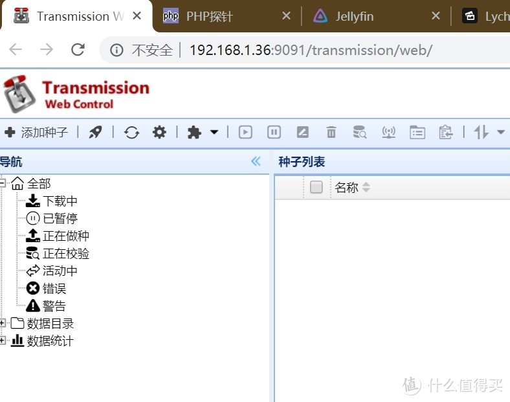Image resolution: width=510 pixels, height=402 pixels.
Task: Click the browser back arrow
Action: click(16, 50)
